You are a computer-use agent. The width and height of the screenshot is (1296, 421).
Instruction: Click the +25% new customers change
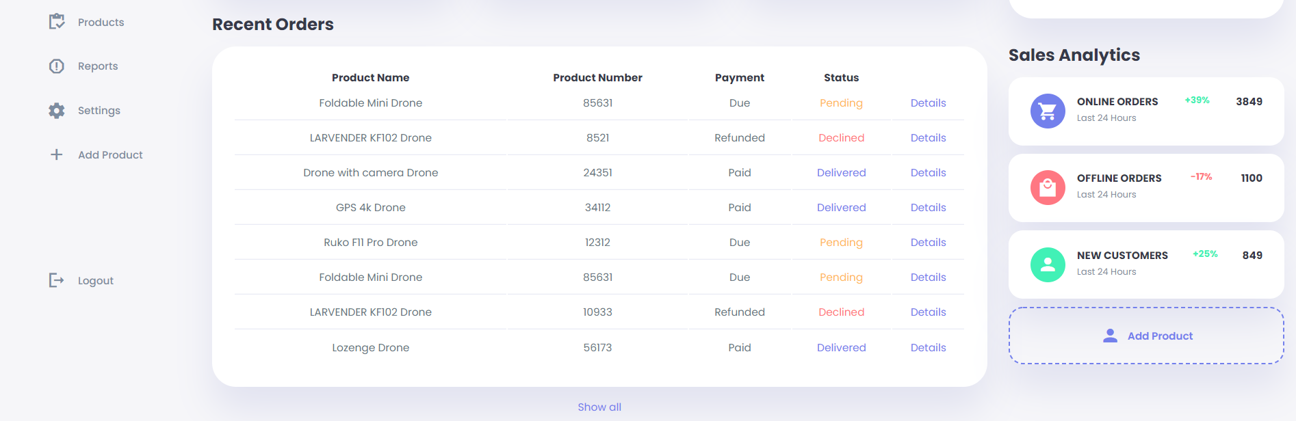(1205, 254)
